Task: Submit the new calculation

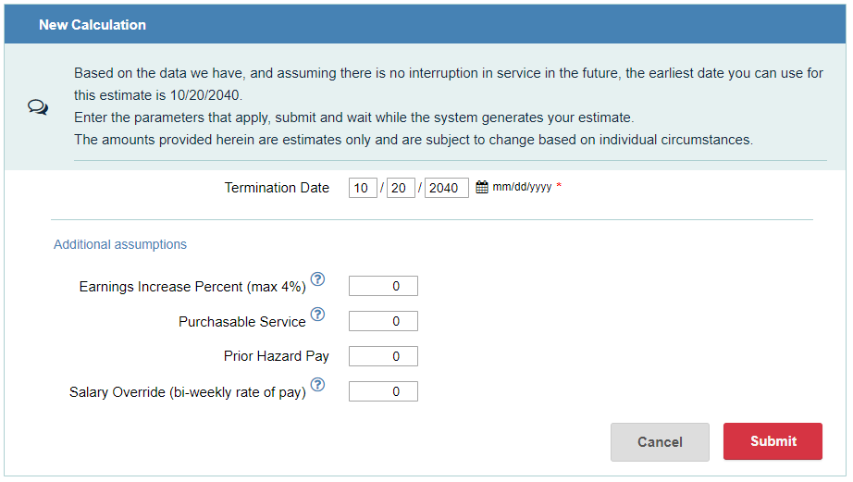Action: [773, 441]
